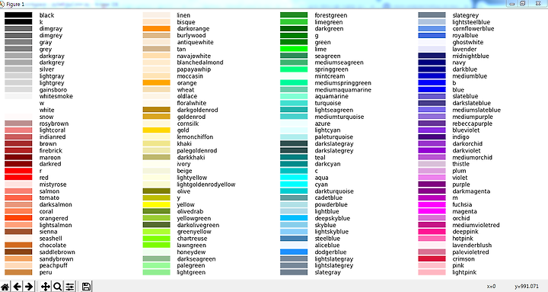Image resolution: width=548 pixels, height=292 pixels.
Task: Click the 'deepskyblue' label
Action: click(x=333, y=218)
